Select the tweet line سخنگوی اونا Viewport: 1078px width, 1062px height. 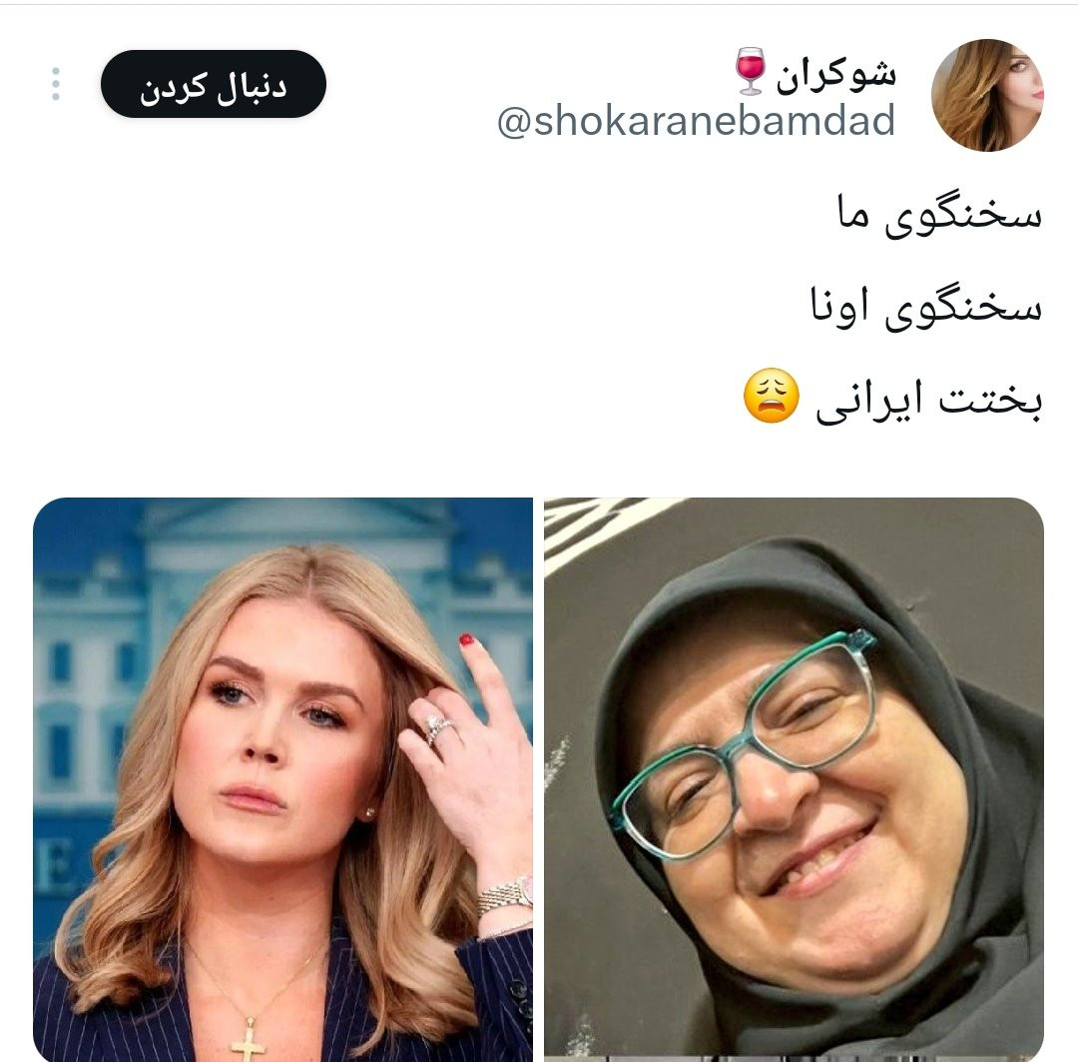[926, 307]
